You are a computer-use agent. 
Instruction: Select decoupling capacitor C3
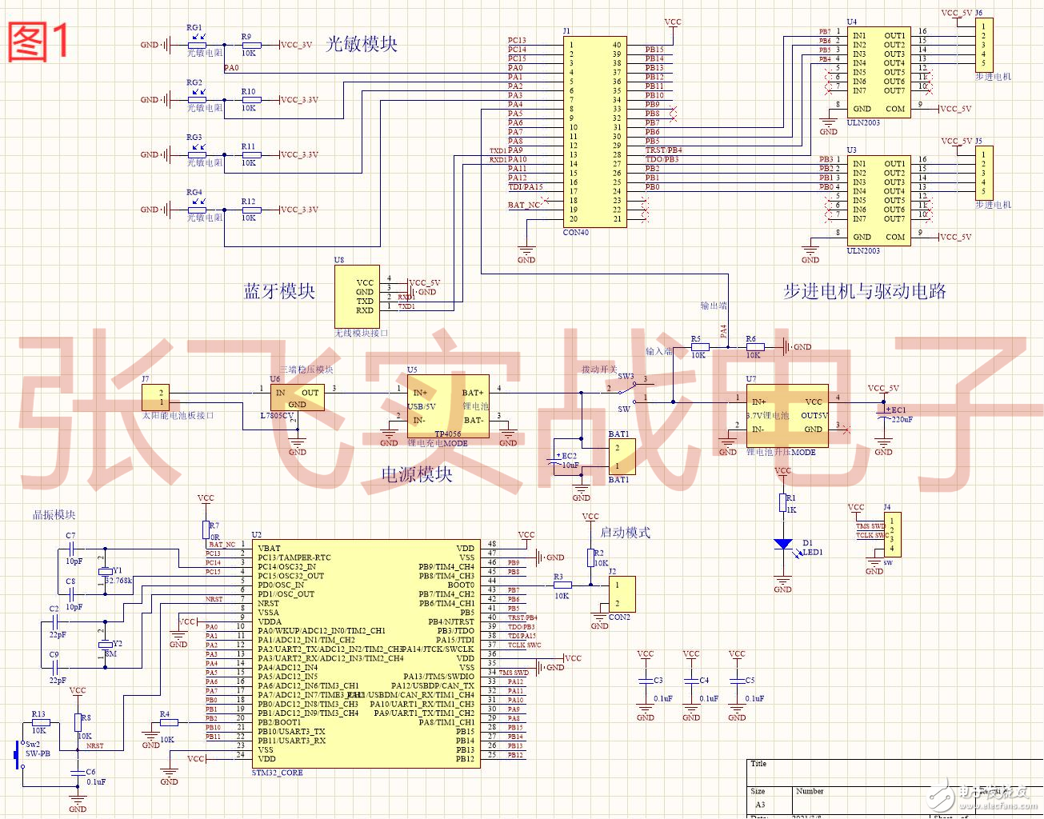tap(646, 681)
